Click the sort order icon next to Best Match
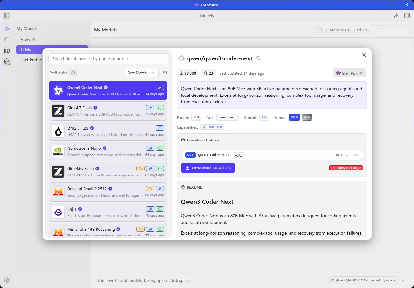414x288 pixels. coord(165,73)
